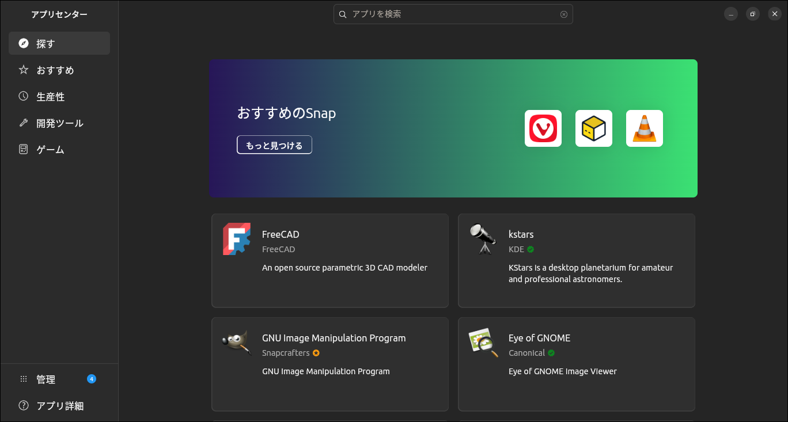
Task: Click the grid icon beside 管理
Action: 24,379
